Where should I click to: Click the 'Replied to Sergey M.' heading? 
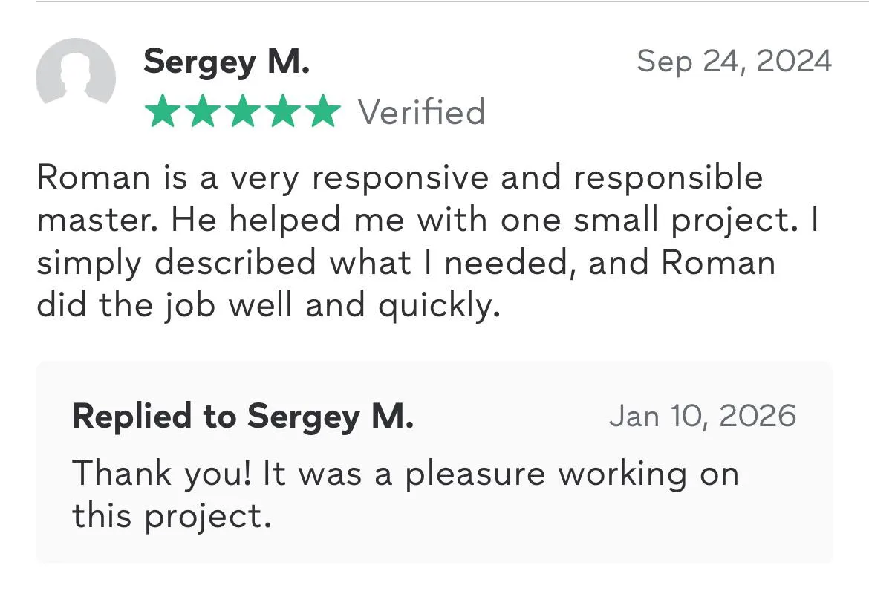pos(243,417)
